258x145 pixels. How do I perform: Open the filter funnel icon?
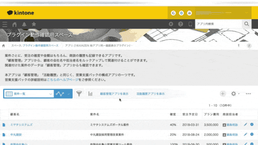point(79,93)
